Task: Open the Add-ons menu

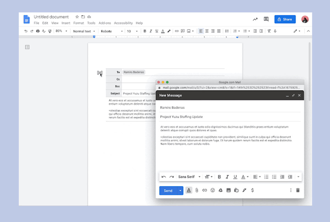Action: tap(105, 23)
